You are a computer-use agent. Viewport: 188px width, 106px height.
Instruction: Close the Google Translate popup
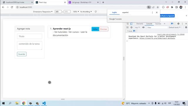pyautogui.click(x=157, y=12)
